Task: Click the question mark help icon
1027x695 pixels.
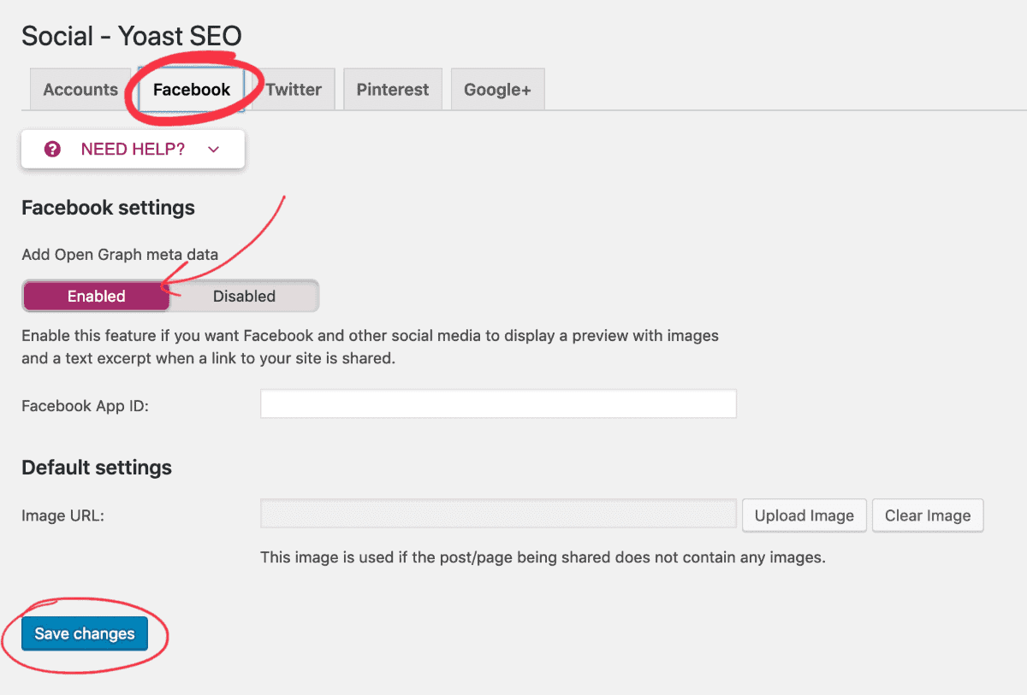Action: pos(53,150)
